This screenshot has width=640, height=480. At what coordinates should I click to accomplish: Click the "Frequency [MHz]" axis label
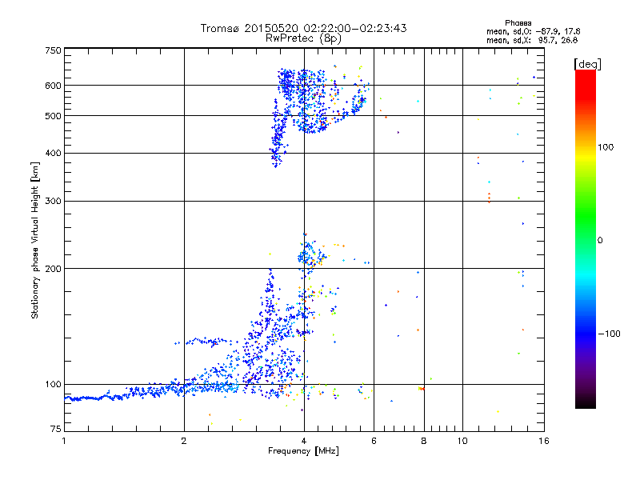(x=303, y=451)
